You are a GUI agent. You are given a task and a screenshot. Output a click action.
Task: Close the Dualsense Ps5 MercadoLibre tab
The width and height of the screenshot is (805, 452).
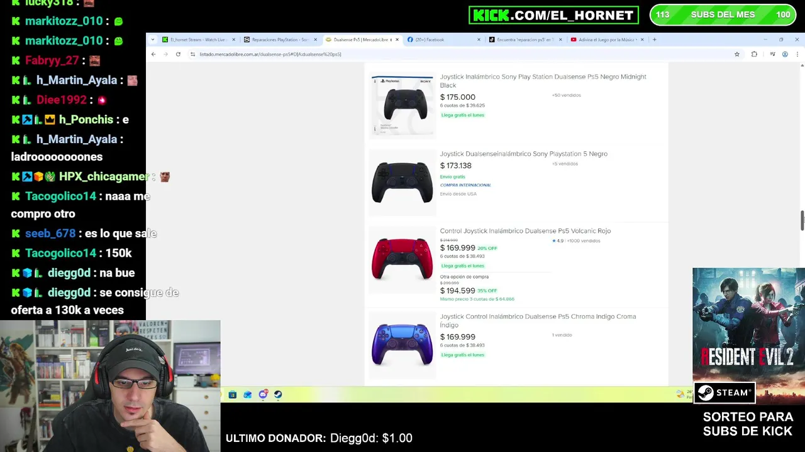coord(397,40)
